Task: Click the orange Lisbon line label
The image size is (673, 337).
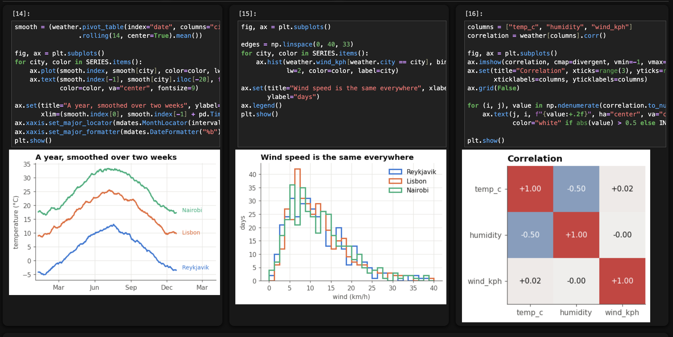Action: click(191, 232)
